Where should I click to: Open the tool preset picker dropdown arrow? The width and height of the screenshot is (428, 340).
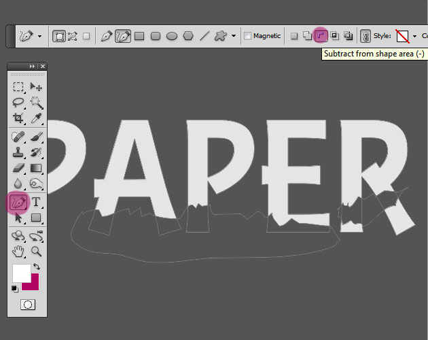point(40,36)
